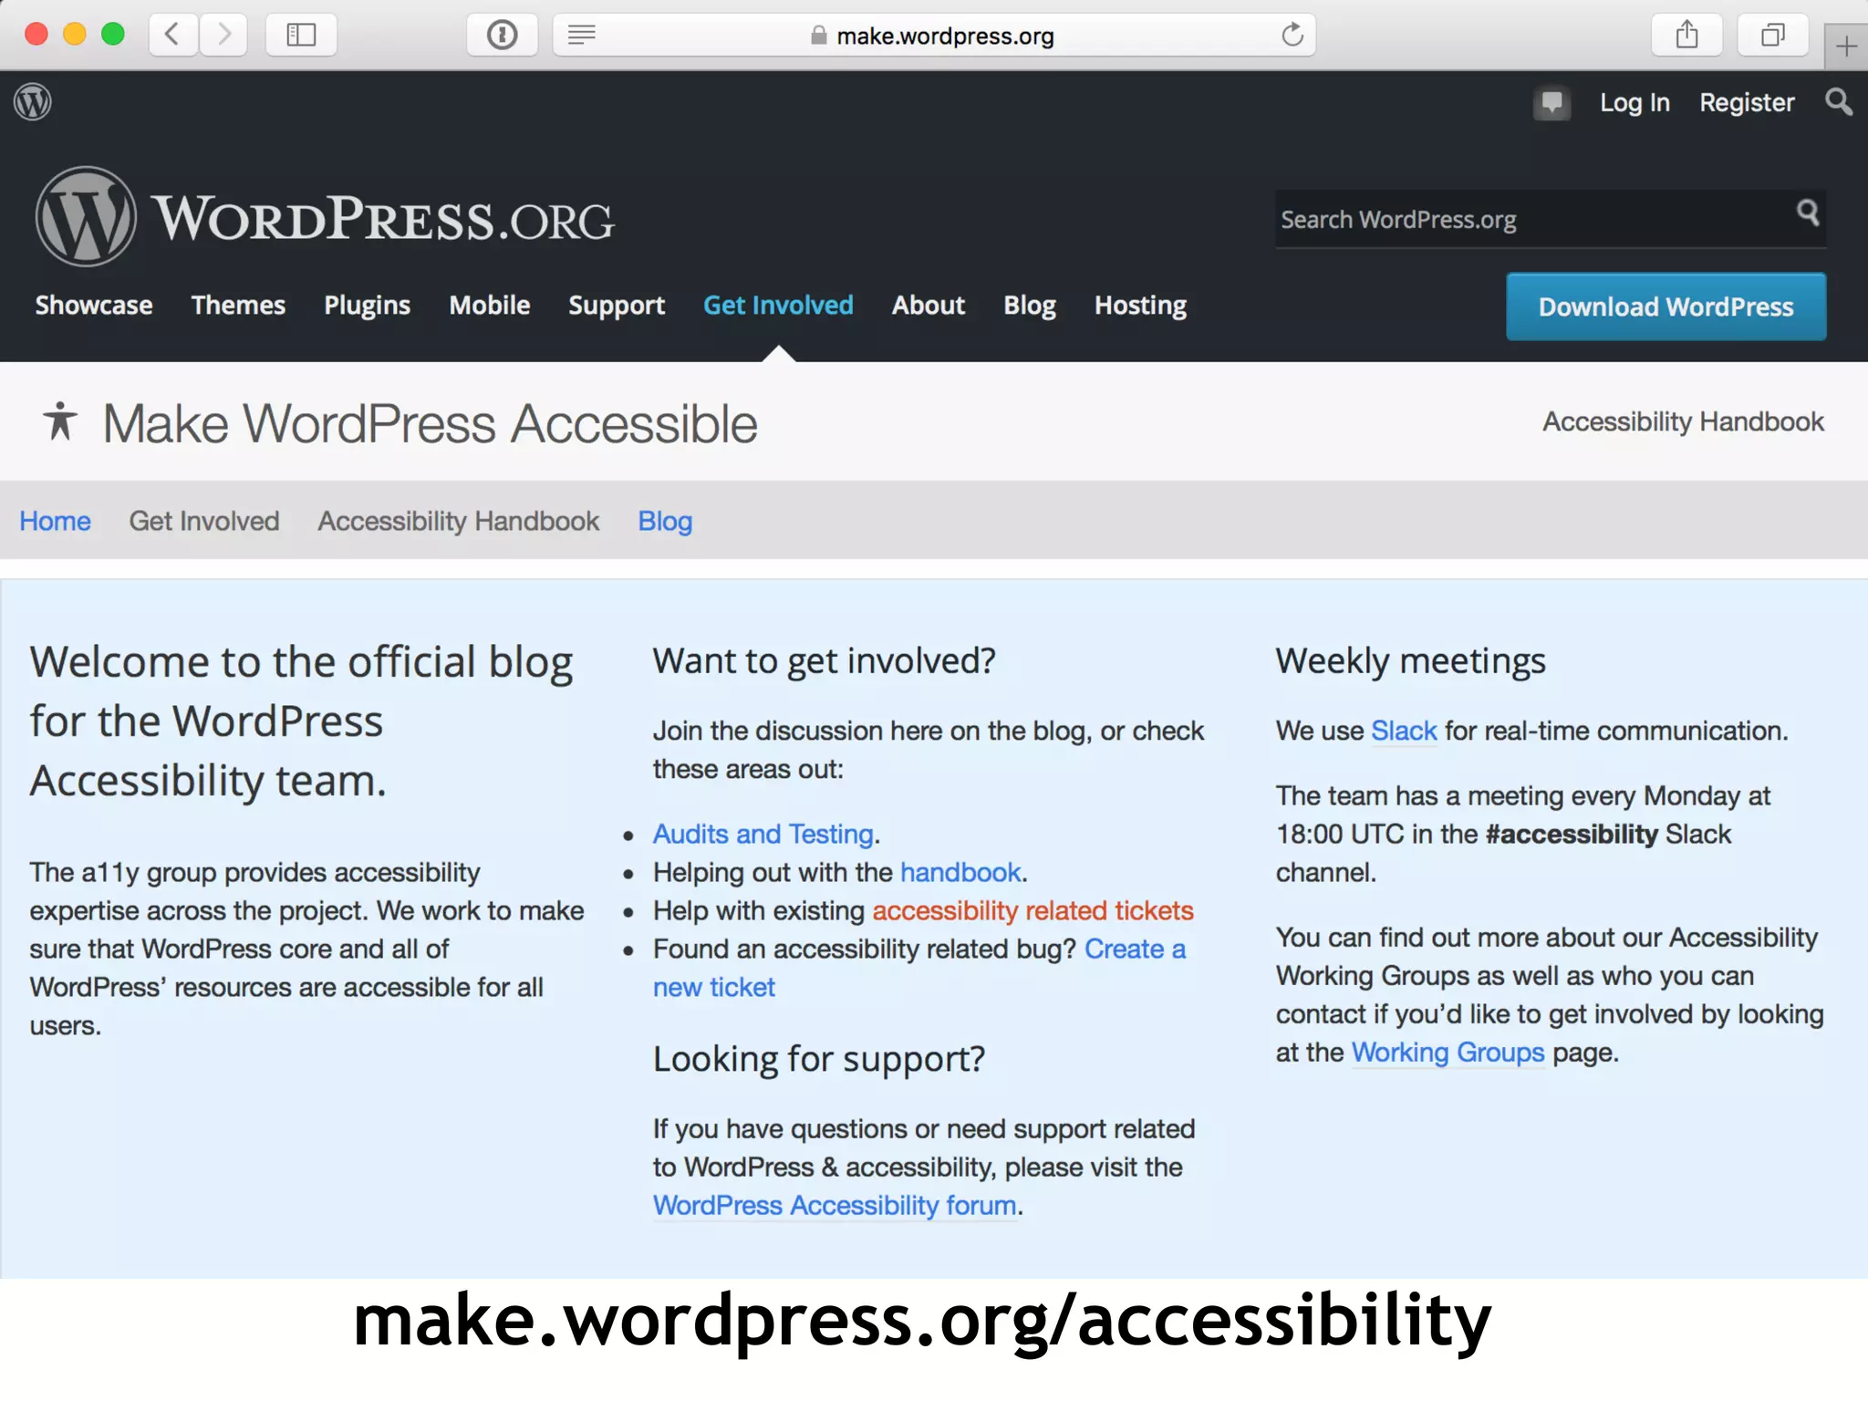Click the WordPress admin bar logo

33,101
